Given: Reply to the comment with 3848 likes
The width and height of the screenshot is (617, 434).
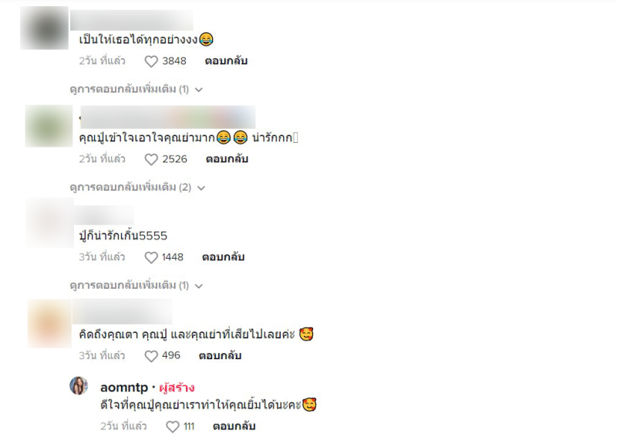Looking at the screenshot, I should [x=226, y=61].
